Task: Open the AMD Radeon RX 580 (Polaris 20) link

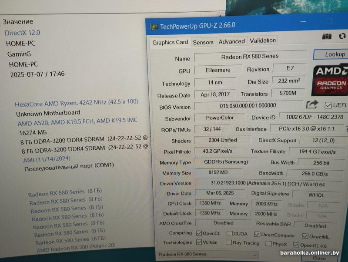Action: coord(76,248)
